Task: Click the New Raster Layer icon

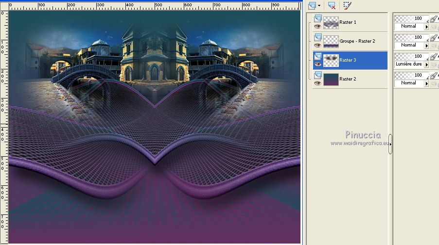Action: click(x=312, y=5)
